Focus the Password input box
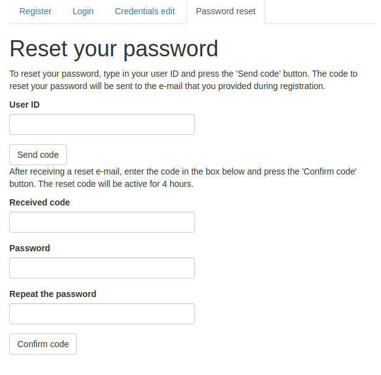 102,268
